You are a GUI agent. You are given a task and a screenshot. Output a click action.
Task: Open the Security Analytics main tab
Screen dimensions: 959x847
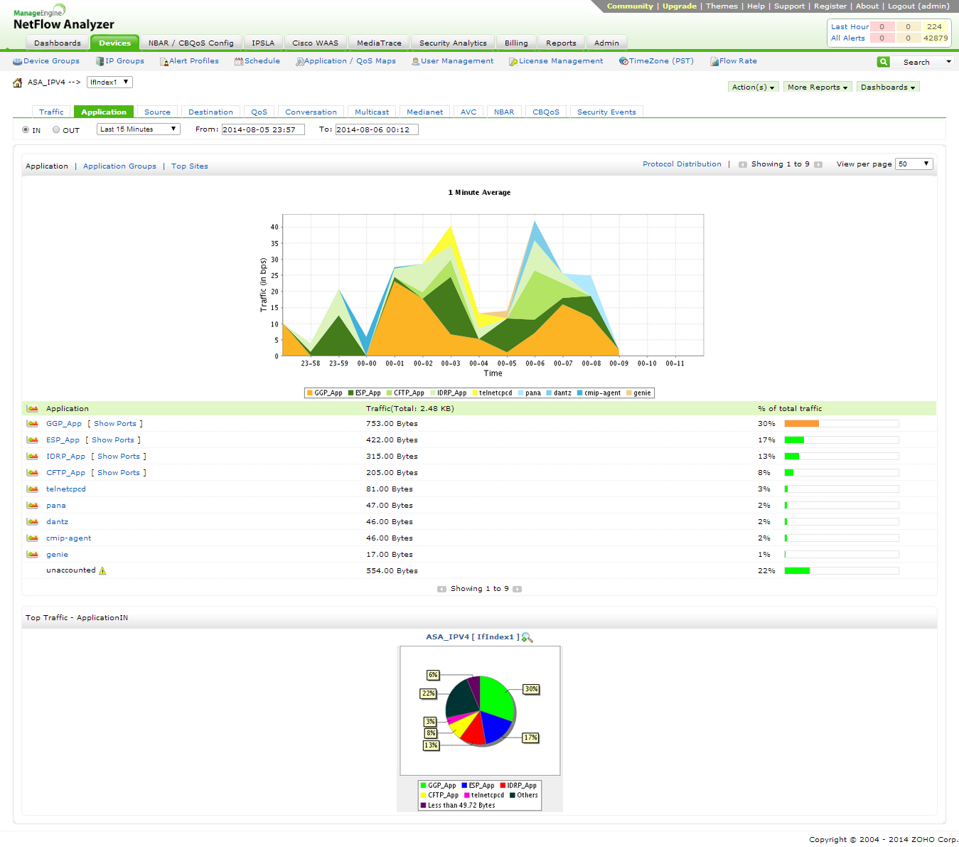click(x=453, y=43)
